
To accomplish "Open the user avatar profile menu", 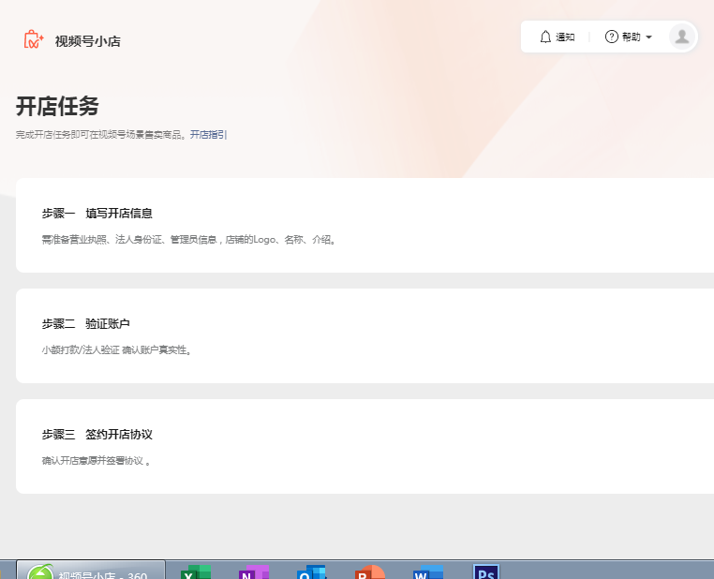I will [x=681, y=37].
